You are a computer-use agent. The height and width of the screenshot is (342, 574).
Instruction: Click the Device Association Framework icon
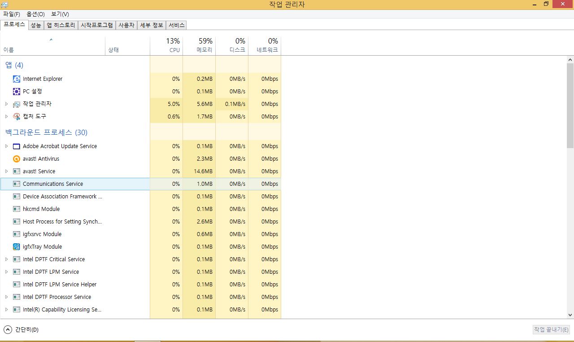coord(17,197)
